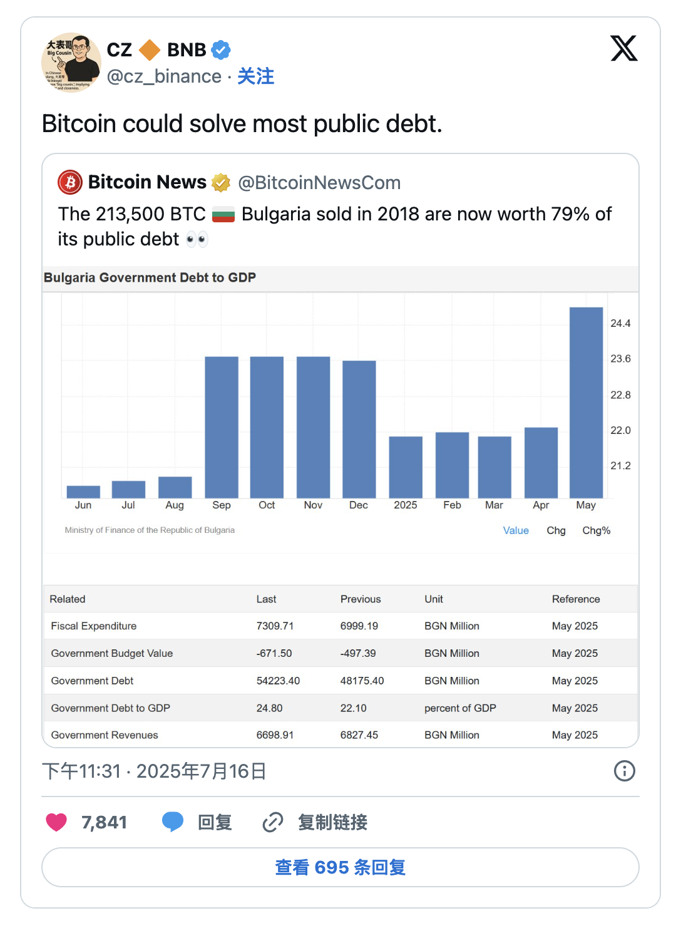
Task: Follow CZ via the 关注 link
Action: tap(255, 76)
